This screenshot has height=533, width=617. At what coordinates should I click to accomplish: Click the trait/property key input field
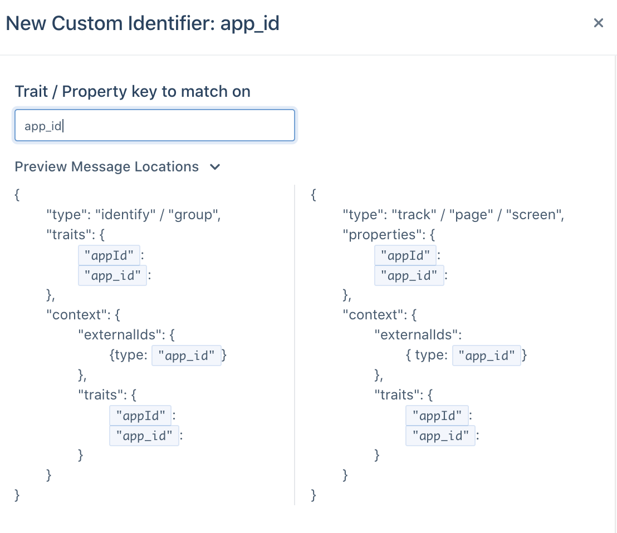pos(155,125)
